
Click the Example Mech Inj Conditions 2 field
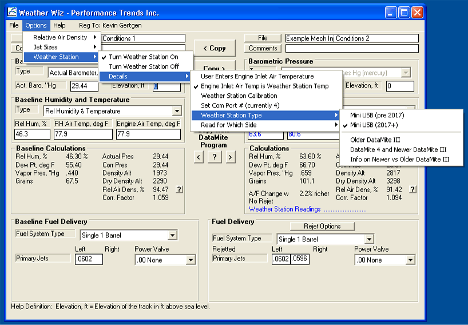352,38
